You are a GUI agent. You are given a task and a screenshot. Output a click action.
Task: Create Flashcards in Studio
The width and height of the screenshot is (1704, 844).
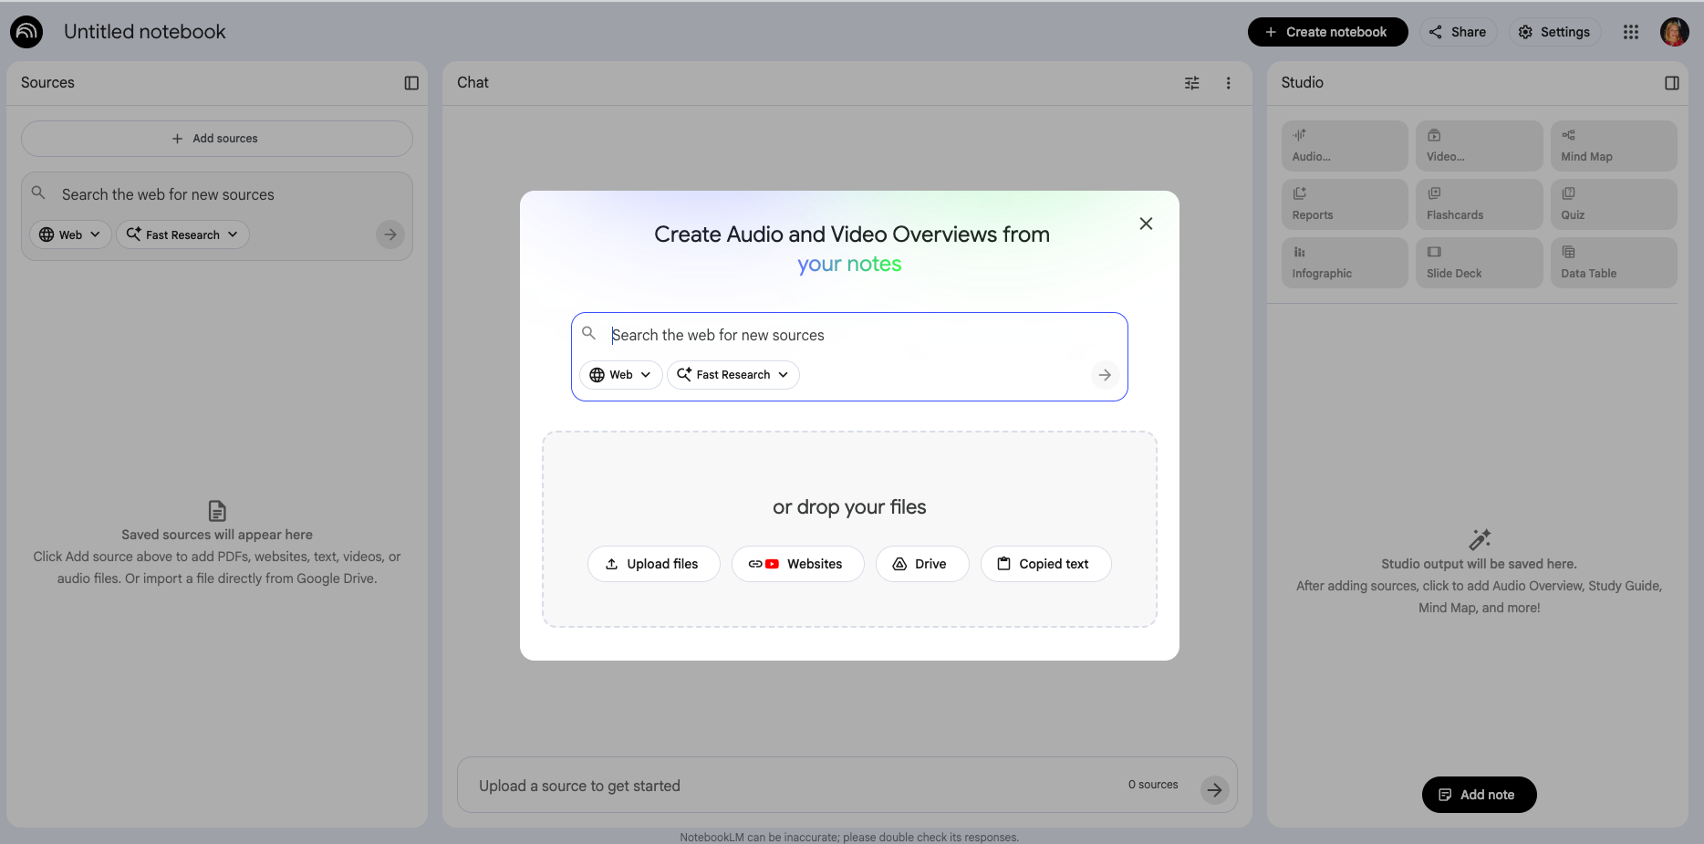(1479, 204)
